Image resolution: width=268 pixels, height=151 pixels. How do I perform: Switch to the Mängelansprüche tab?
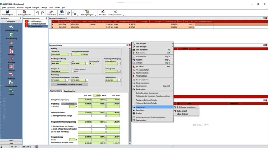click(69, 91)
